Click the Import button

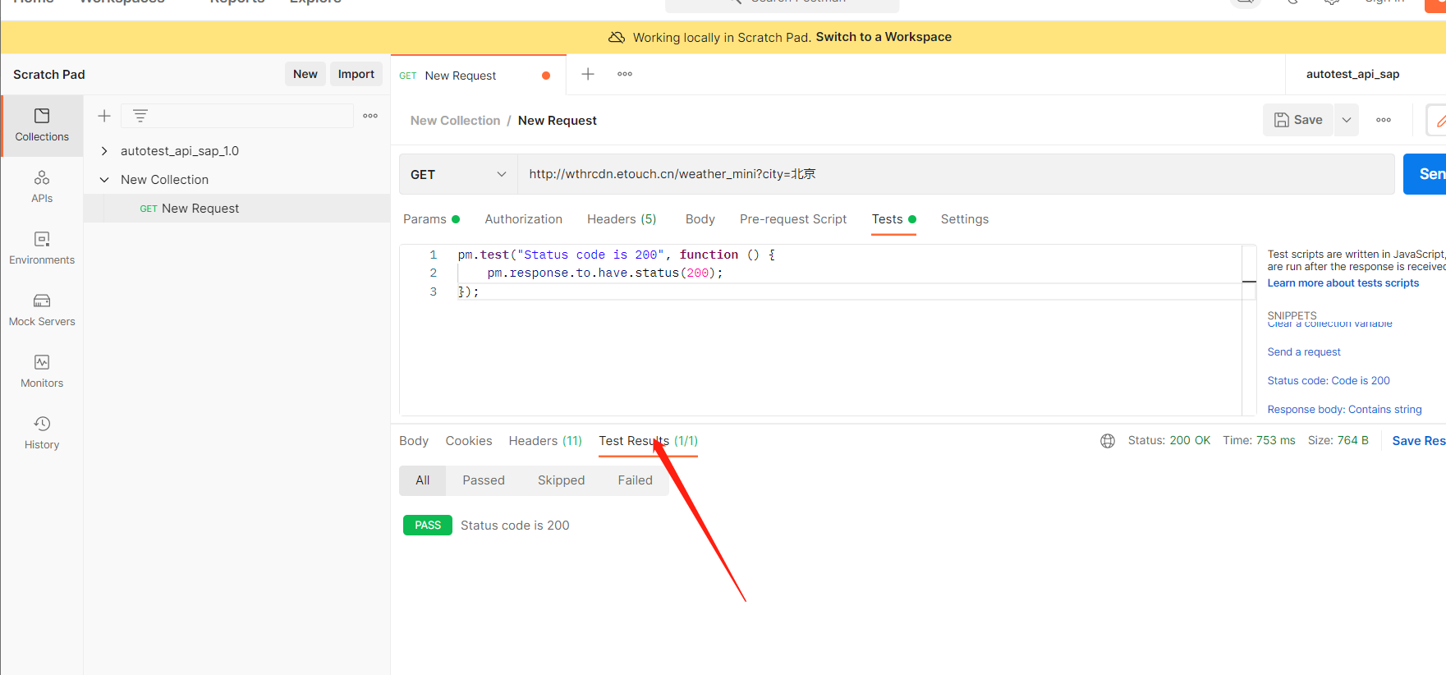point(356,74)
